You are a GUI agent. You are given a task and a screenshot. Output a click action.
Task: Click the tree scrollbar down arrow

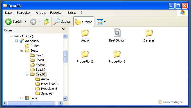click(65, 98)
